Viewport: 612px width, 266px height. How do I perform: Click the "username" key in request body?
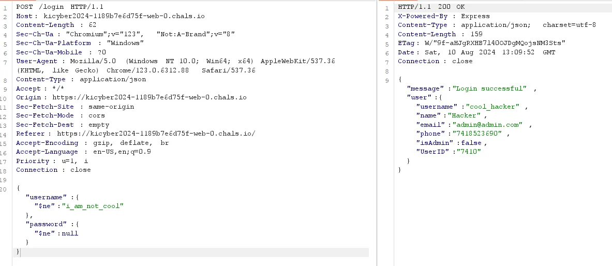click(47, 197)
